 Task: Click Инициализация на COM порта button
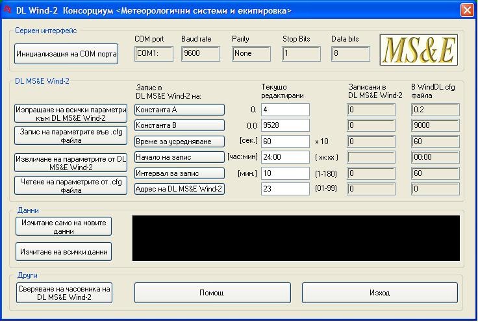click(x=66, y=54)
